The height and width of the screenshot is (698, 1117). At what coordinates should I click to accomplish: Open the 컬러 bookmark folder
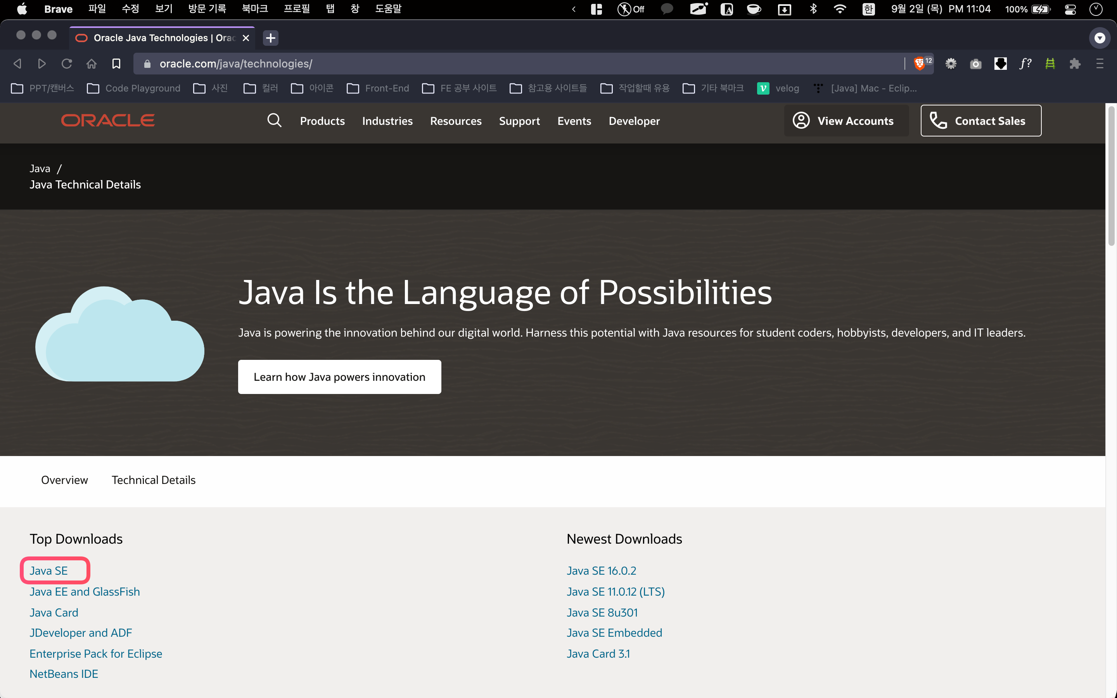click(x=261, y=88)
